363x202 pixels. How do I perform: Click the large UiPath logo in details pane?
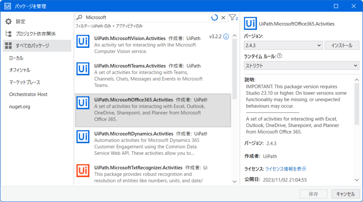coord(250,23)
